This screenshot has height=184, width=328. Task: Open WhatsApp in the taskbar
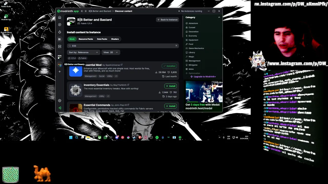(x=105, y=137)
